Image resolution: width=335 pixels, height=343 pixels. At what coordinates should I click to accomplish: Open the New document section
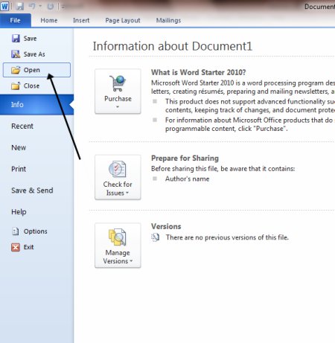click(x=19, y=147)
